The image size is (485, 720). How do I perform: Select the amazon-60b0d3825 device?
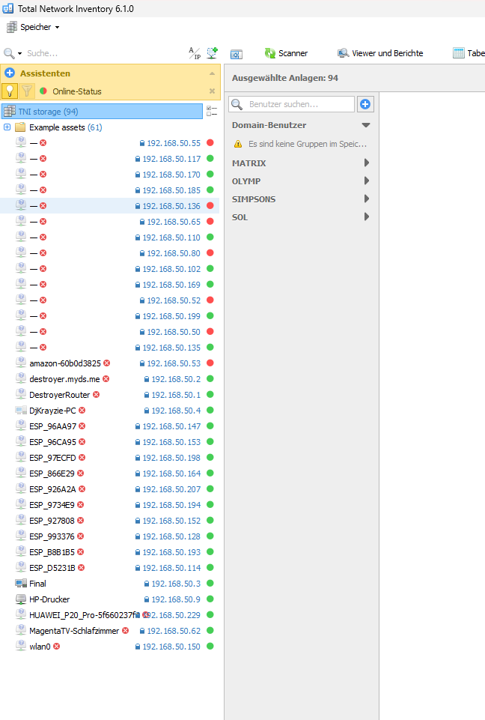64,363
